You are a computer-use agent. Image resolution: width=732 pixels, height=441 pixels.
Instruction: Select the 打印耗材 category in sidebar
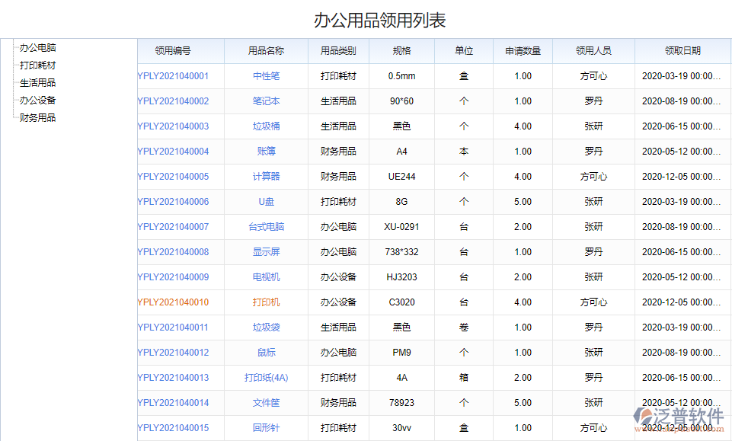click(x=37, y=65)
